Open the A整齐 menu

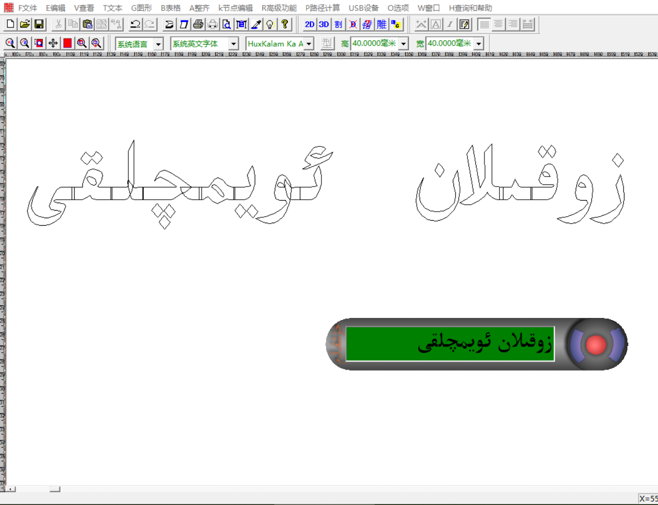(200, 8)
